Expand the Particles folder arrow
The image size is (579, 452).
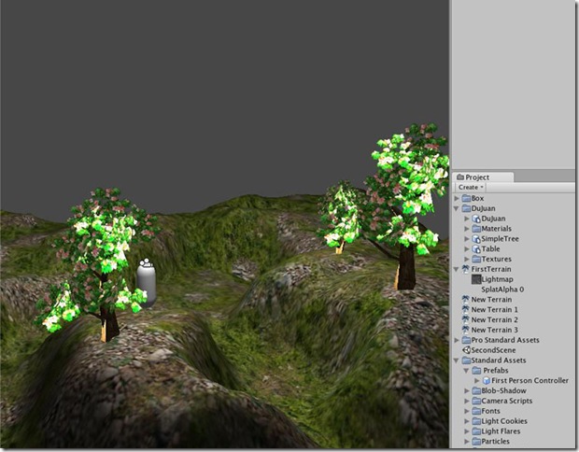[467, 442]
